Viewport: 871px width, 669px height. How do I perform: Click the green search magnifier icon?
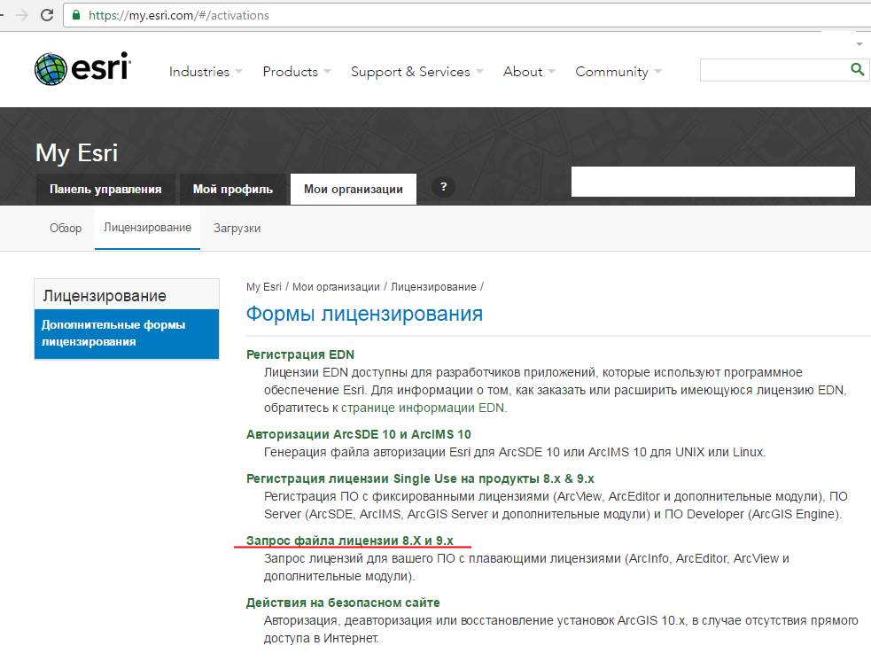pyautogui.click(x=857, y=69)
